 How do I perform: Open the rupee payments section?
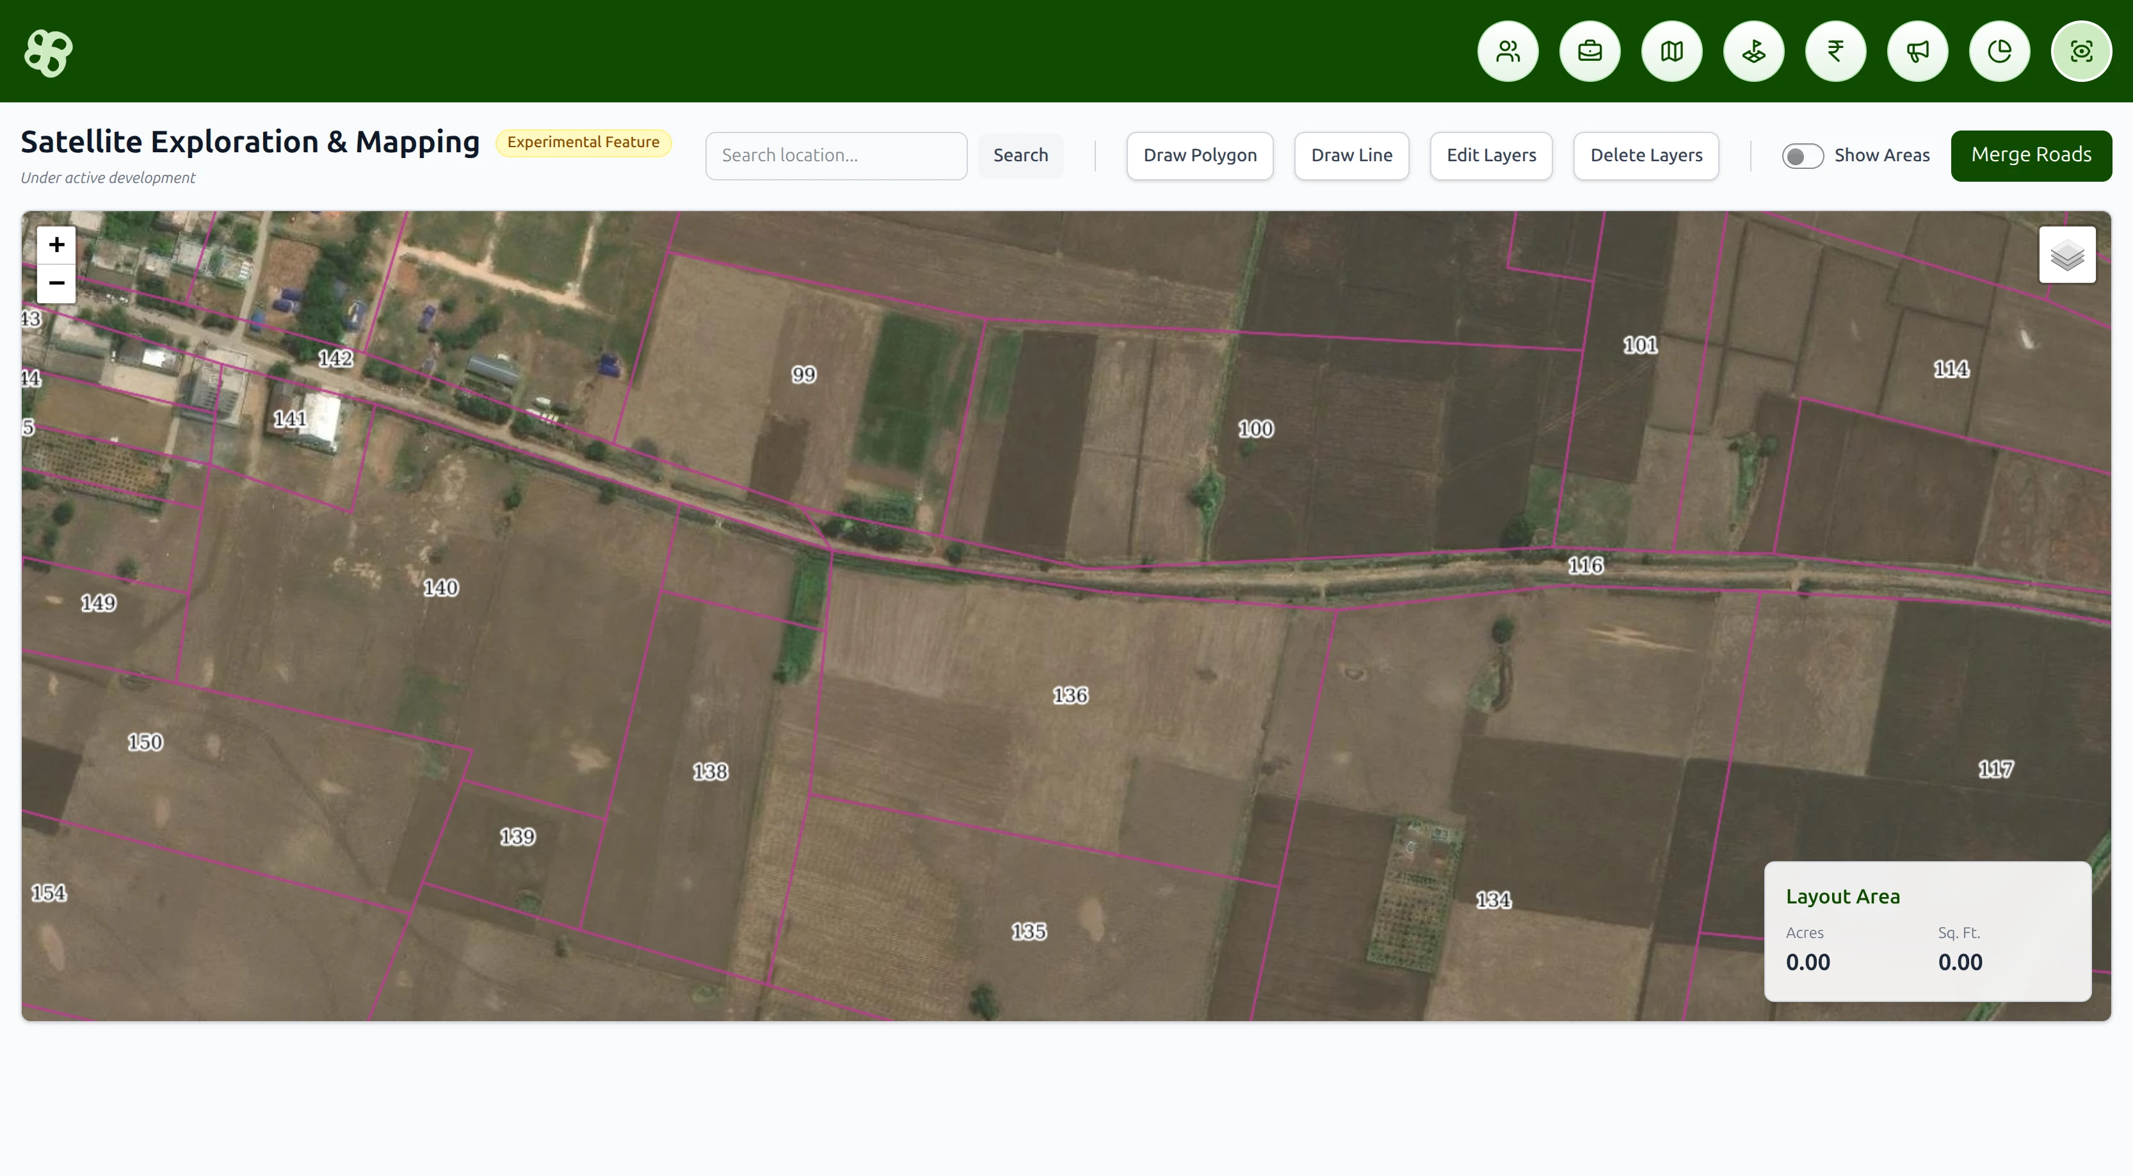coord(1835,51)
